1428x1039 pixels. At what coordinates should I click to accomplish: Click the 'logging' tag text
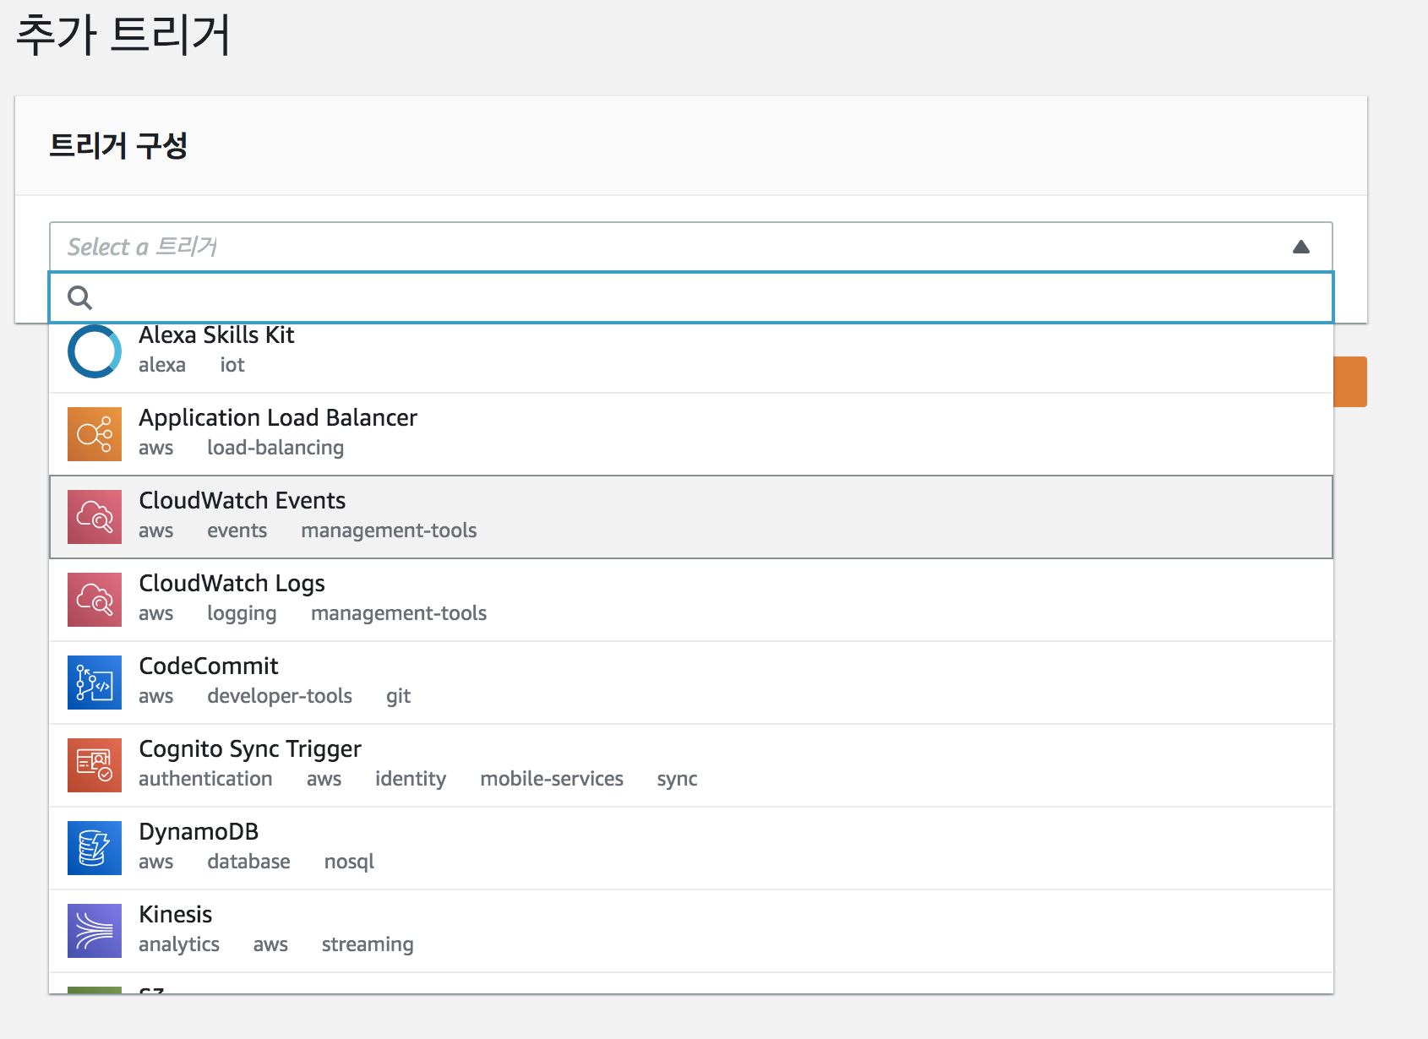(x=242, y=614)
